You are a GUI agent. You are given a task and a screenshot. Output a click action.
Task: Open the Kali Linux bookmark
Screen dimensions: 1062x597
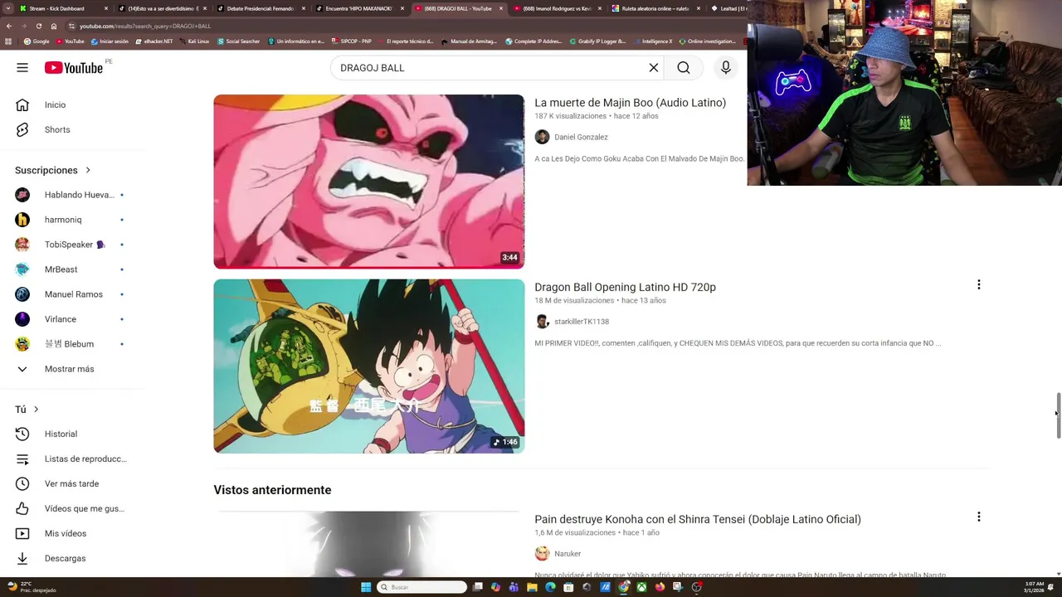(194, 41)
